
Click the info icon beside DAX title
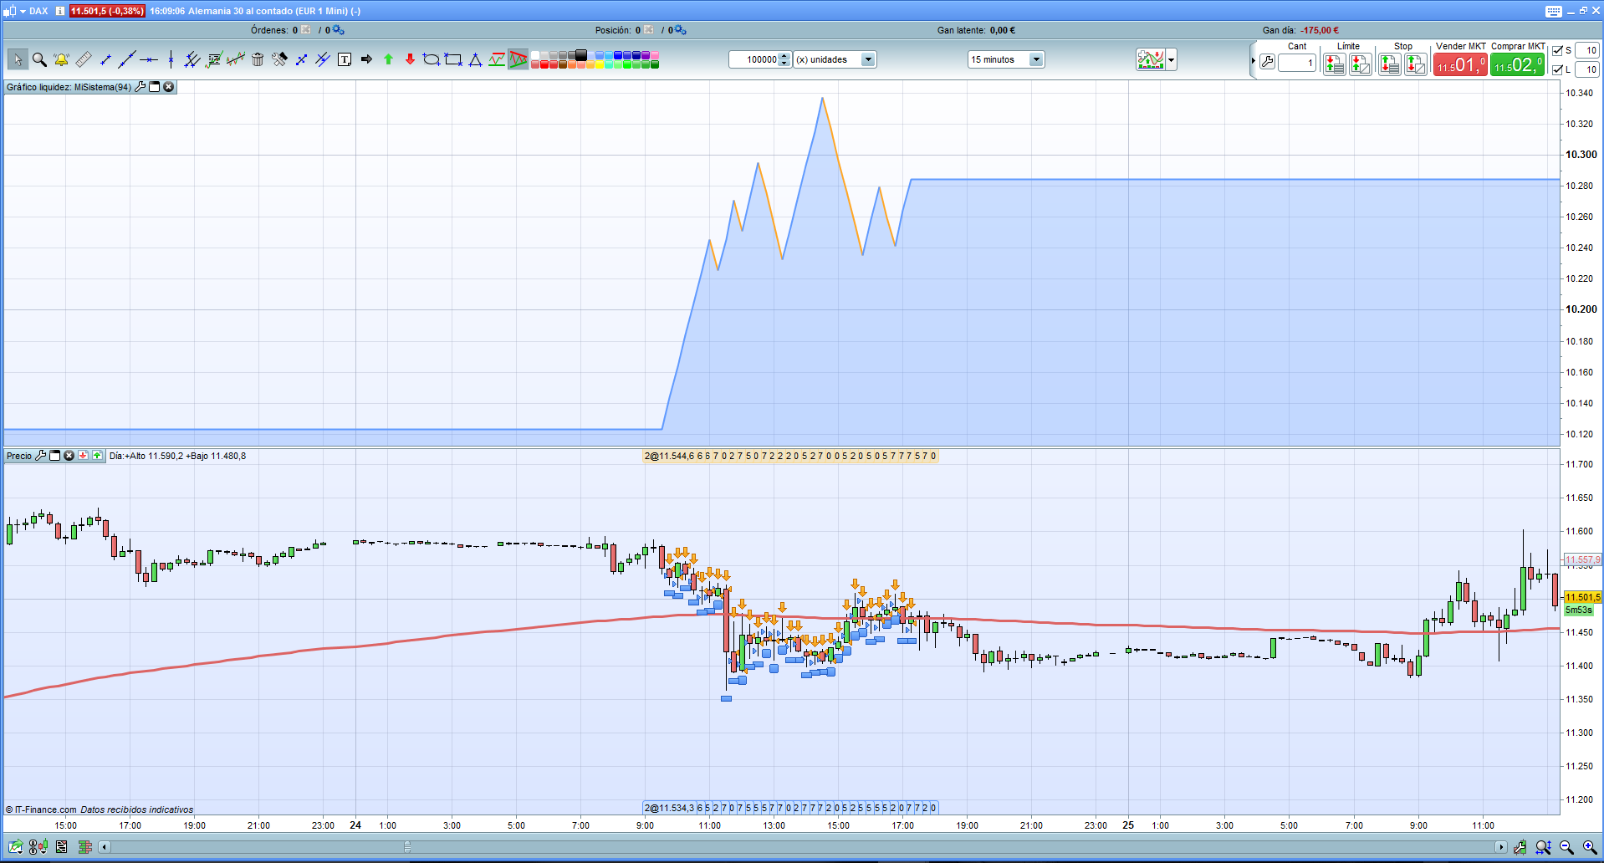[60, 11]
